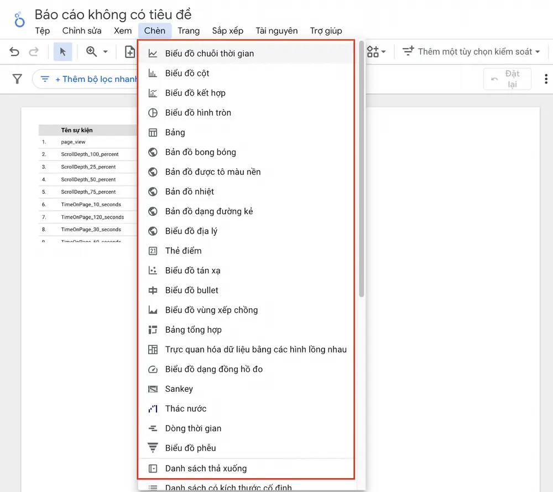This screenshot has height=492, width=553.
Task: Open "Thêm một tùy chọn kiểm soát" dropdown
Action: pyautogui.click(x=472, y=51)
